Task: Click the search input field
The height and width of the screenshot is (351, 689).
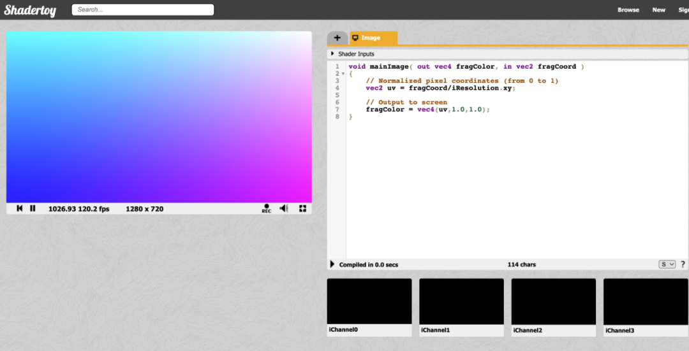Action: (x=142, y=10)
